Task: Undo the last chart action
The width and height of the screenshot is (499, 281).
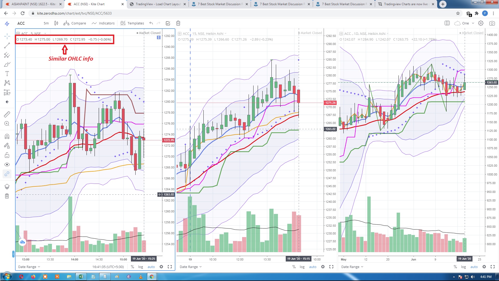Action: click(x=151, y=23)
